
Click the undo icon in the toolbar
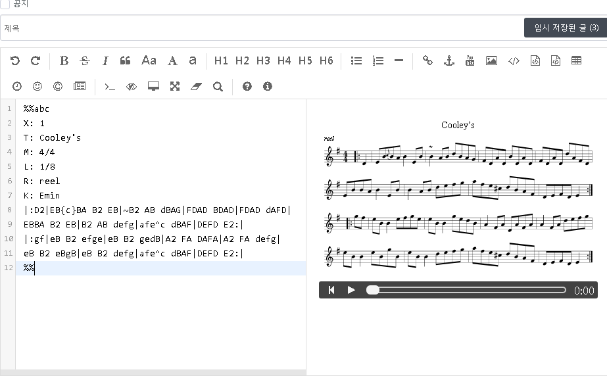click(x=15, y=60)
